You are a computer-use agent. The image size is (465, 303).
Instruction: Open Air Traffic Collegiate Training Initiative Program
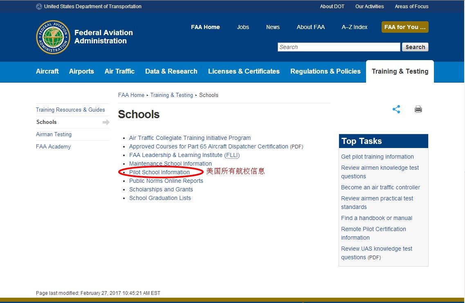pyautogui.click(x=190, y=138)
